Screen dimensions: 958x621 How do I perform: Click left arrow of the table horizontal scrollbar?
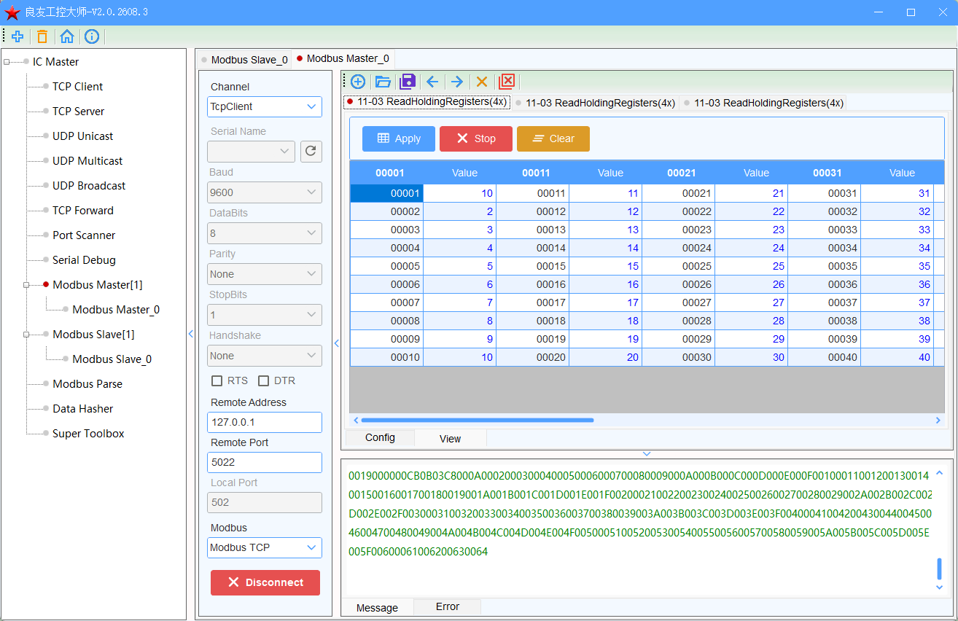[356, 421]
